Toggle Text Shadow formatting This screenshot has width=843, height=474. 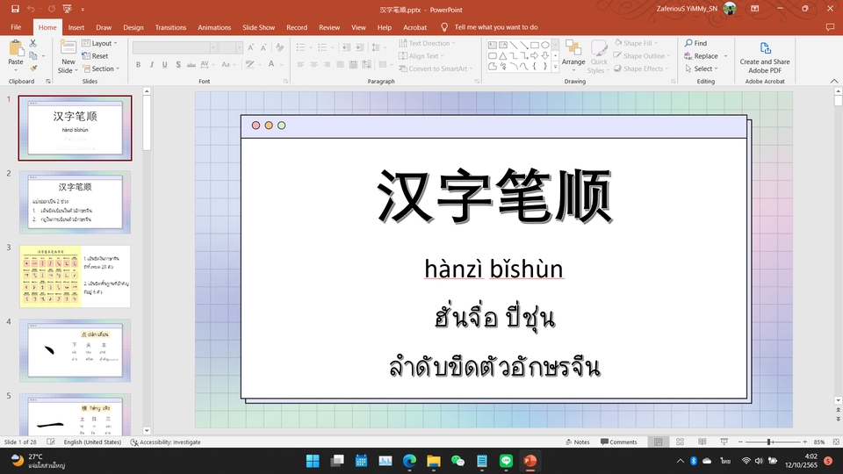(178, 64)
